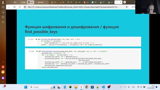
Task: Switch to the Yandex 'ре' tab
Action: coord(86,2)
